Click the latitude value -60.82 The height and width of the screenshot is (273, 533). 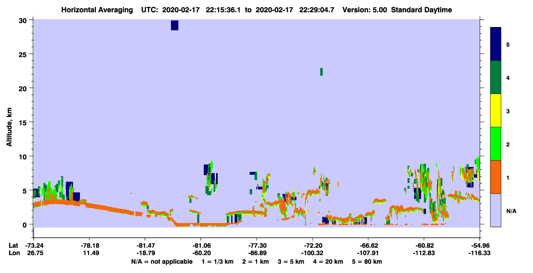point(424,246)
